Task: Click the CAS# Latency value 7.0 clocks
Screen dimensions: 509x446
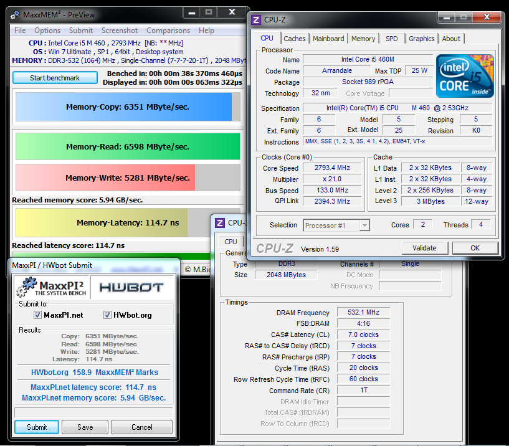Action: point(364,334)
